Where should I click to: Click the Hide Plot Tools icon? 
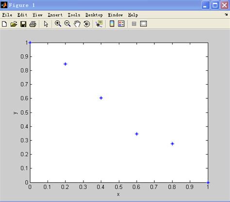(x=134, y=24)
